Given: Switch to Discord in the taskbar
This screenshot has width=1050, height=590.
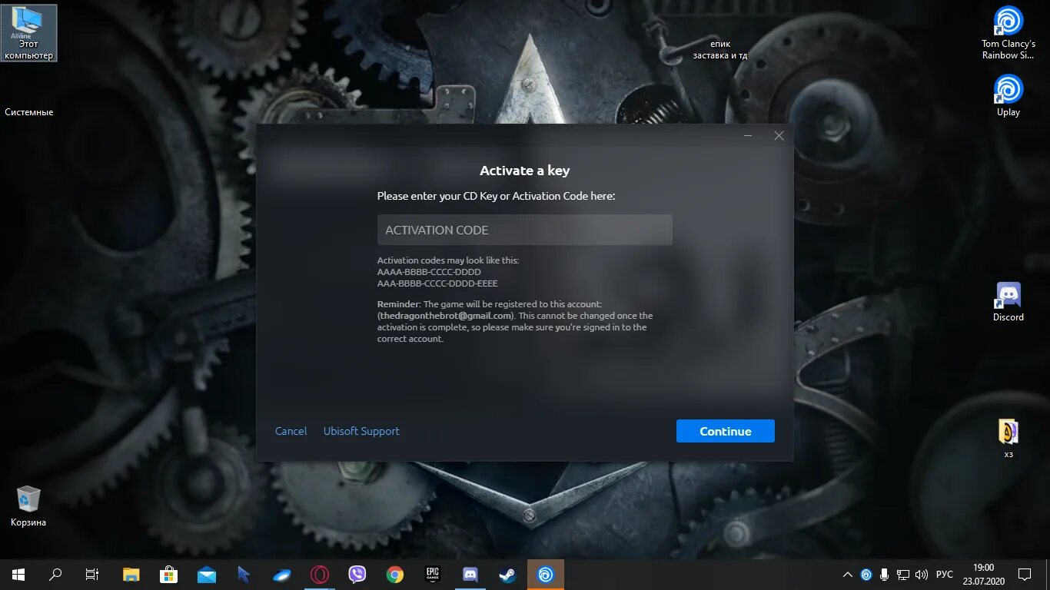Looking at the screenshot, I should tap(470, 575).
